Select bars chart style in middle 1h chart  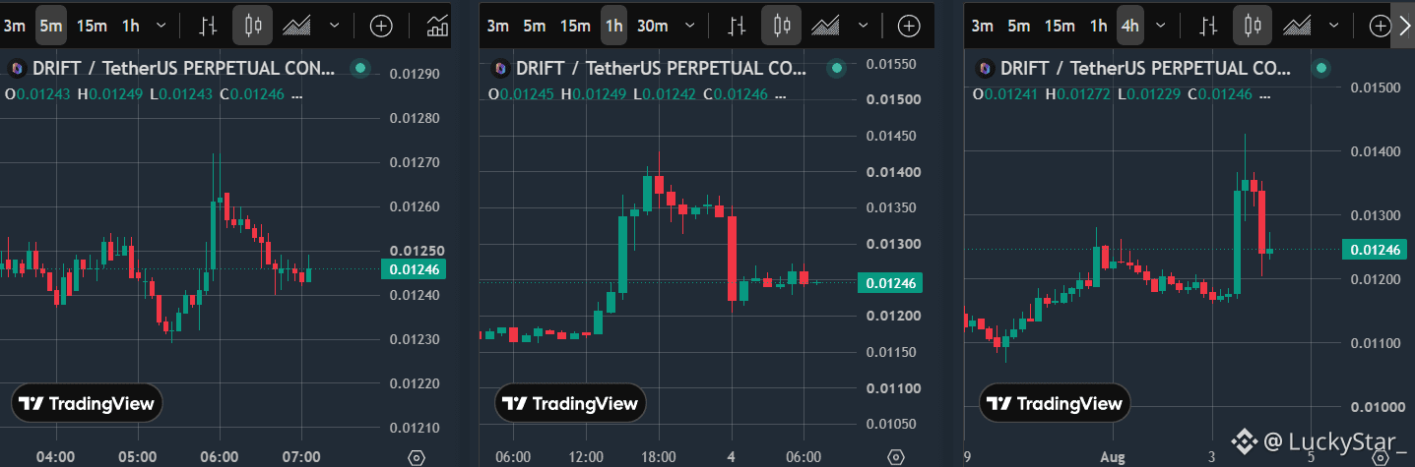(737, 26)
